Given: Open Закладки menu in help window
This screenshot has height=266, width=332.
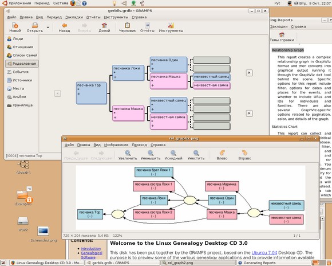Looking at the screenshot, I should [x=279, y=26].
